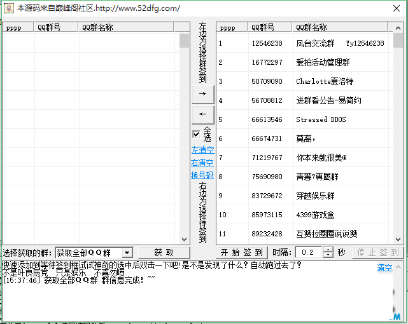This screenshot has height=324, width=408.
Task: Click the 右清空 link
Action: pyautogui.click(x=202, y=163)
